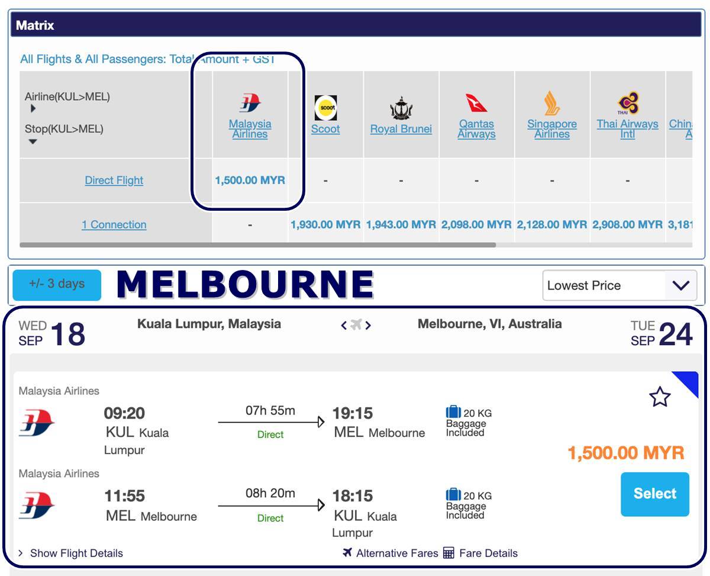710x576 pixels.
Task: Expand the Airline(KUL>MEL) arrow
Action: [x=33, y=109]
